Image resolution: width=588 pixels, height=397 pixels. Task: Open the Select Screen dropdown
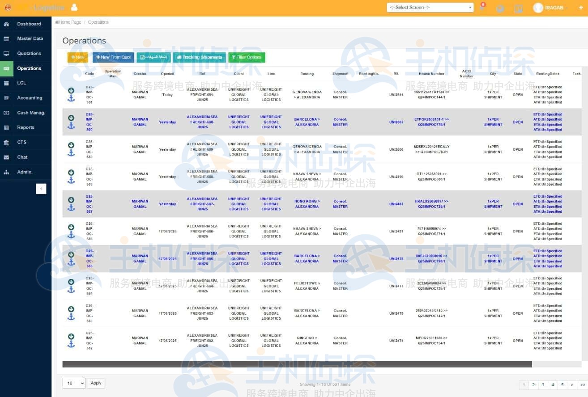click(x=430, y=8)
